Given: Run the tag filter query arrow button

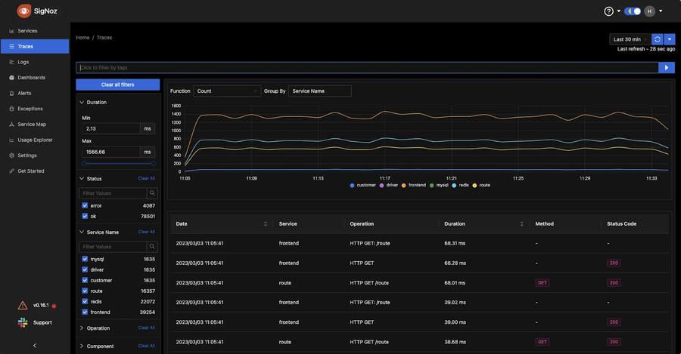Looking at the screenshot, I should (666, 68).
